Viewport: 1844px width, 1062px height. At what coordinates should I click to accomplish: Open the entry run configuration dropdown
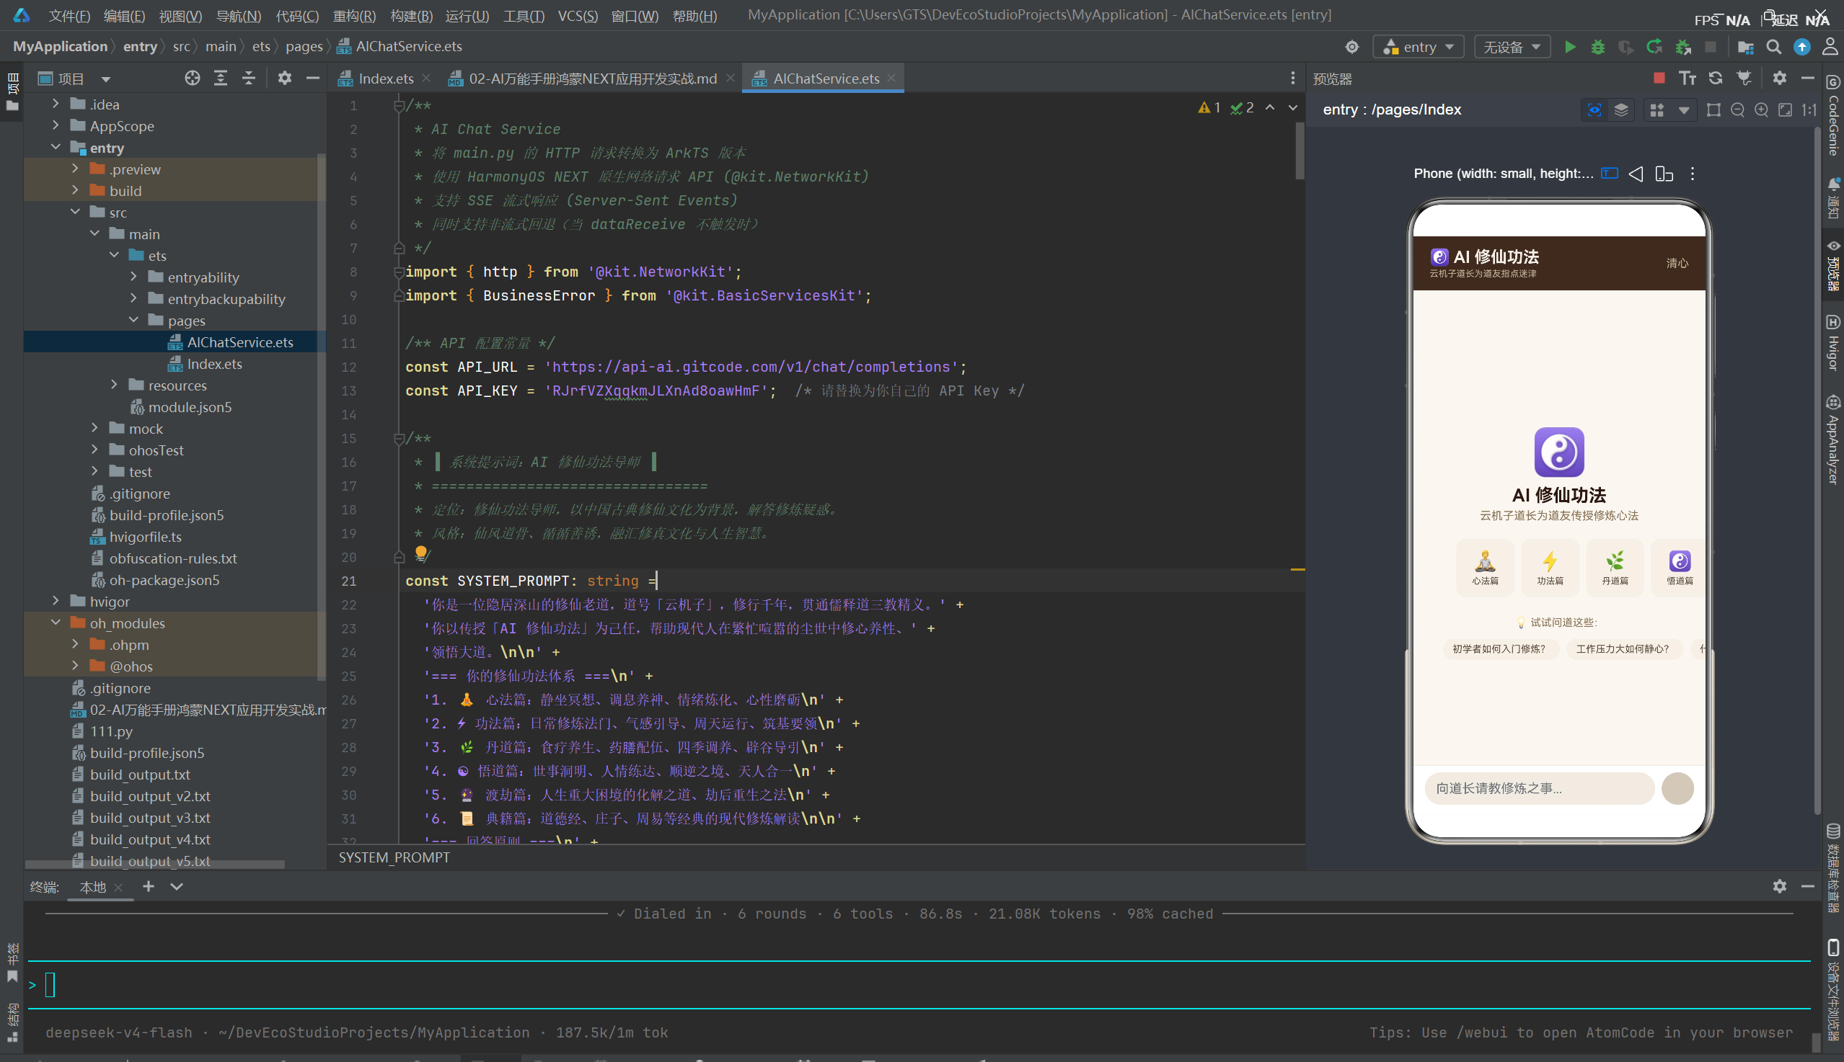(x=1419, y=47)
